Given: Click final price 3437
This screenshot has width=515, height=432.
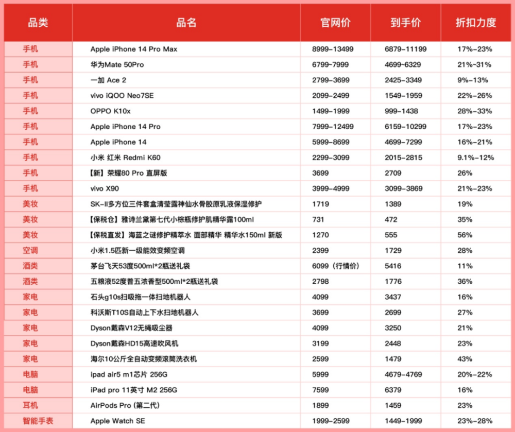Looking at the screenshot, I should 393,297.
